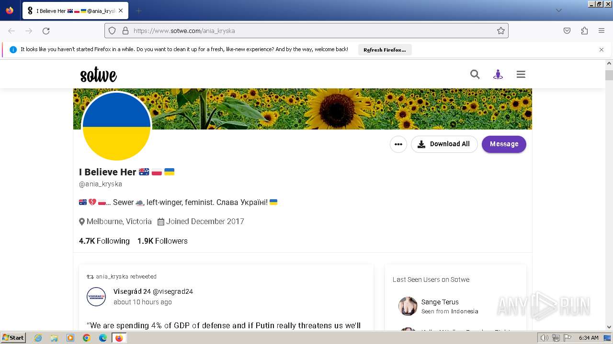Click 1.9K Followers count
613x344 pixels.
(162, 241)
